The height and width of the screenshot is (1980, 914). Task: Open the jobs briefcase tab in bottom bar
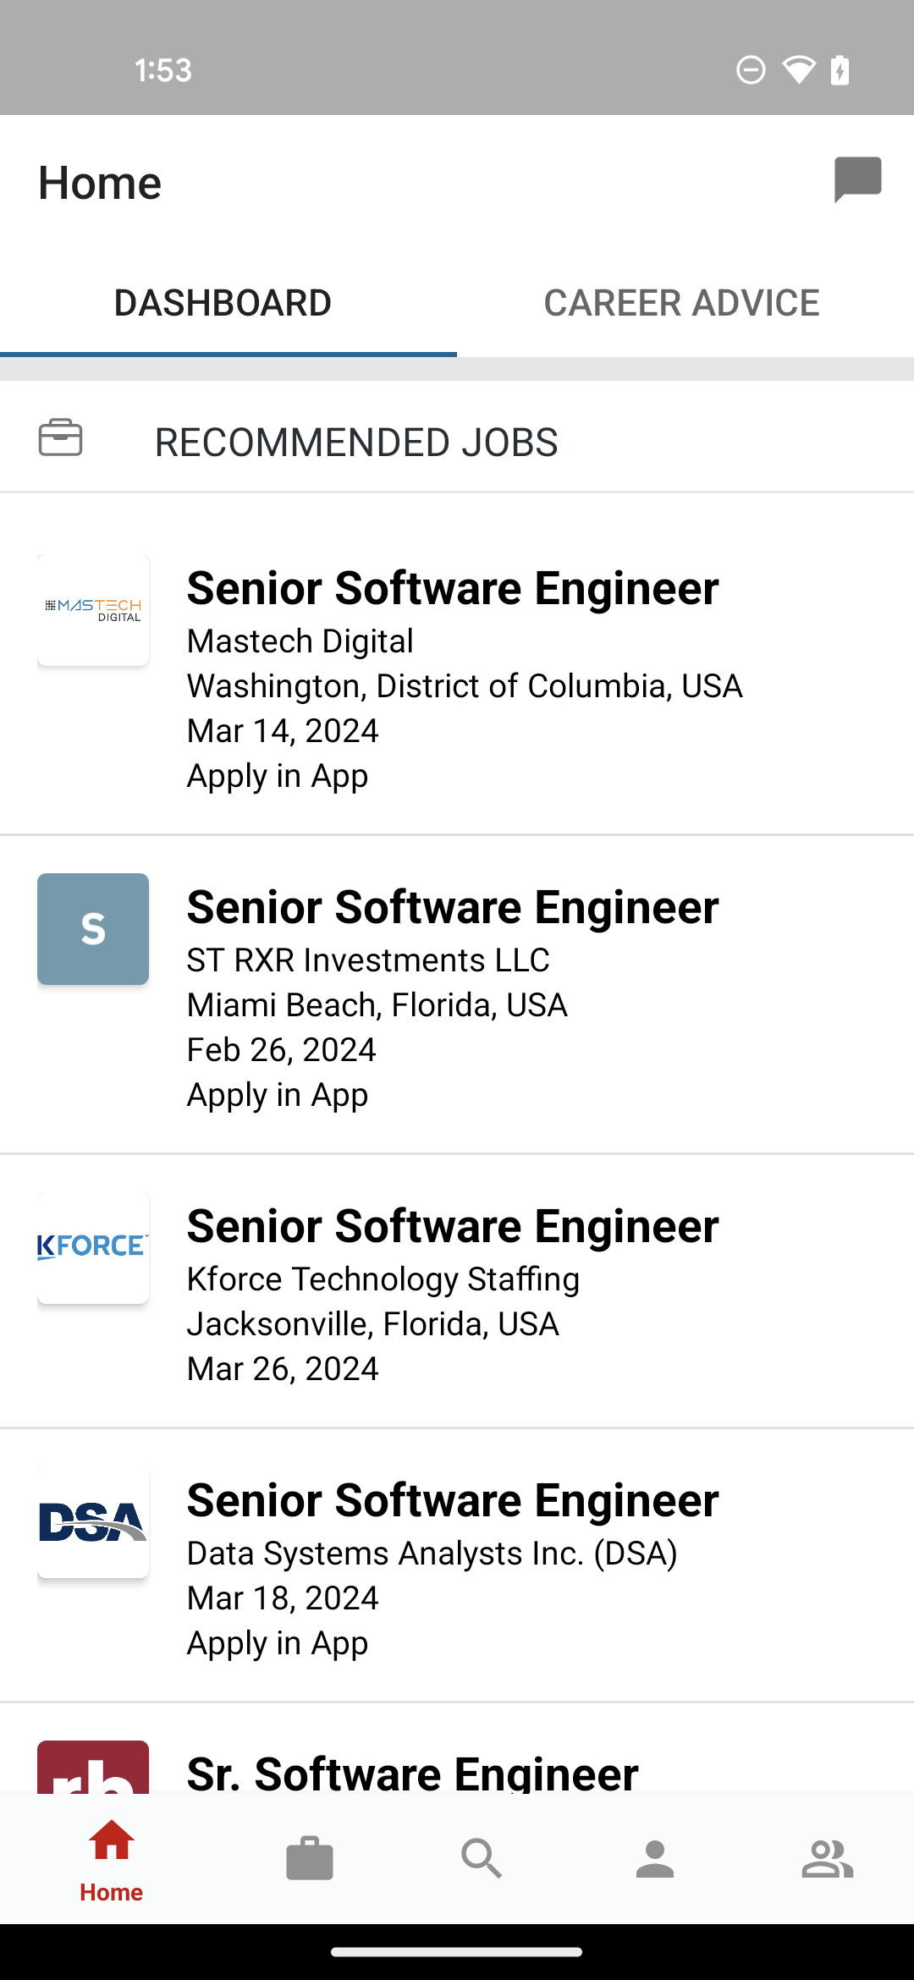tap(310, 1859)
